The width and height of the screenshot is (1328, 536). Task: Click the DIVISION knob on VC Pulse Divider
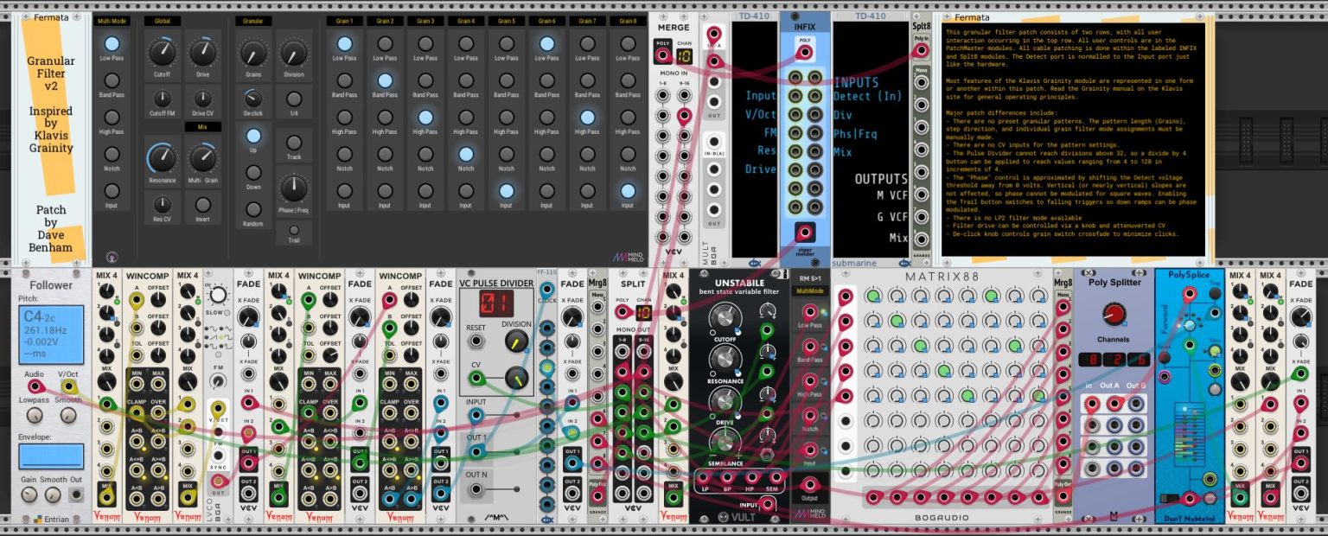point(517,342)
